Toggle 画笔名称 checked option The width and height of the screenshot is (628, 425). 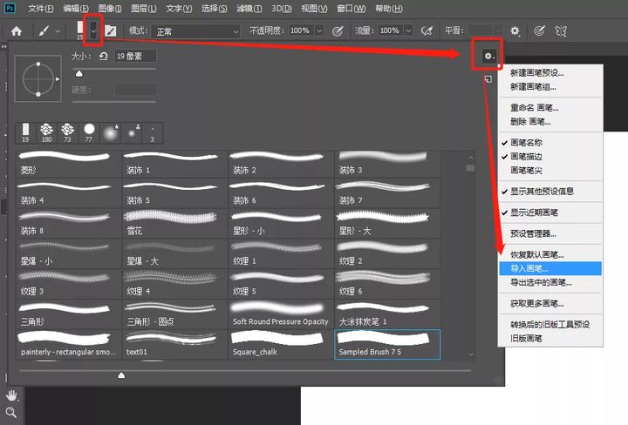(550, 142)
